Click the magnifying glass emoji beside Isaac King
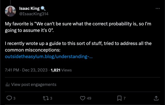 [43, 8]
